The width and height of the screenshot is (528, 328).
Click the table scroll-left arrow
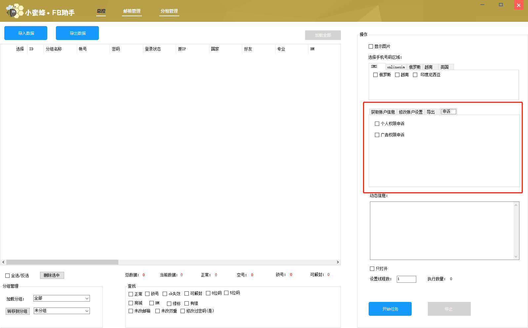(x=3, y=262)
